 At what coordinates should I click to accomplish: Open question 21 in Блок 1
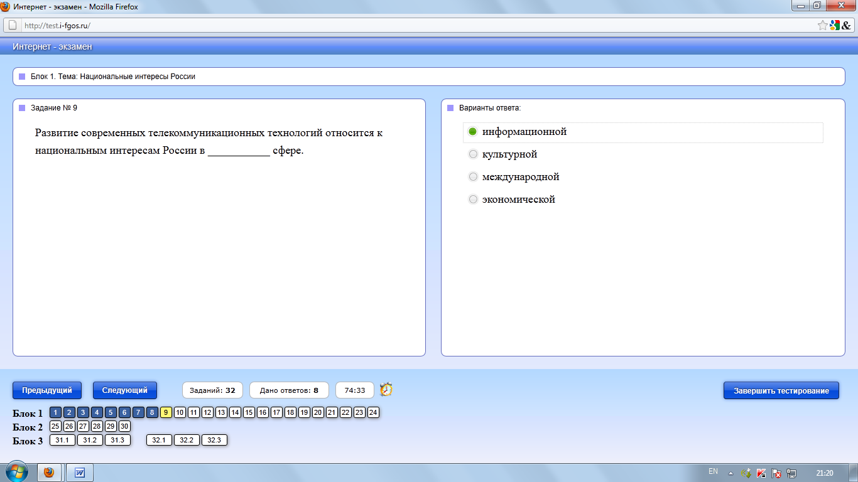point(332,412)
